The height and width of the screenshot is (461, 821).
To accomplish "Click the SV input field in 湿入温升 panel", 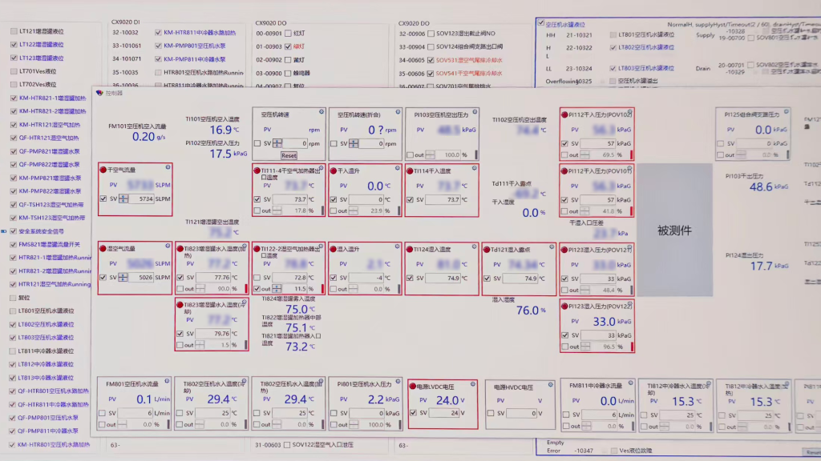I will coord(366,279).
